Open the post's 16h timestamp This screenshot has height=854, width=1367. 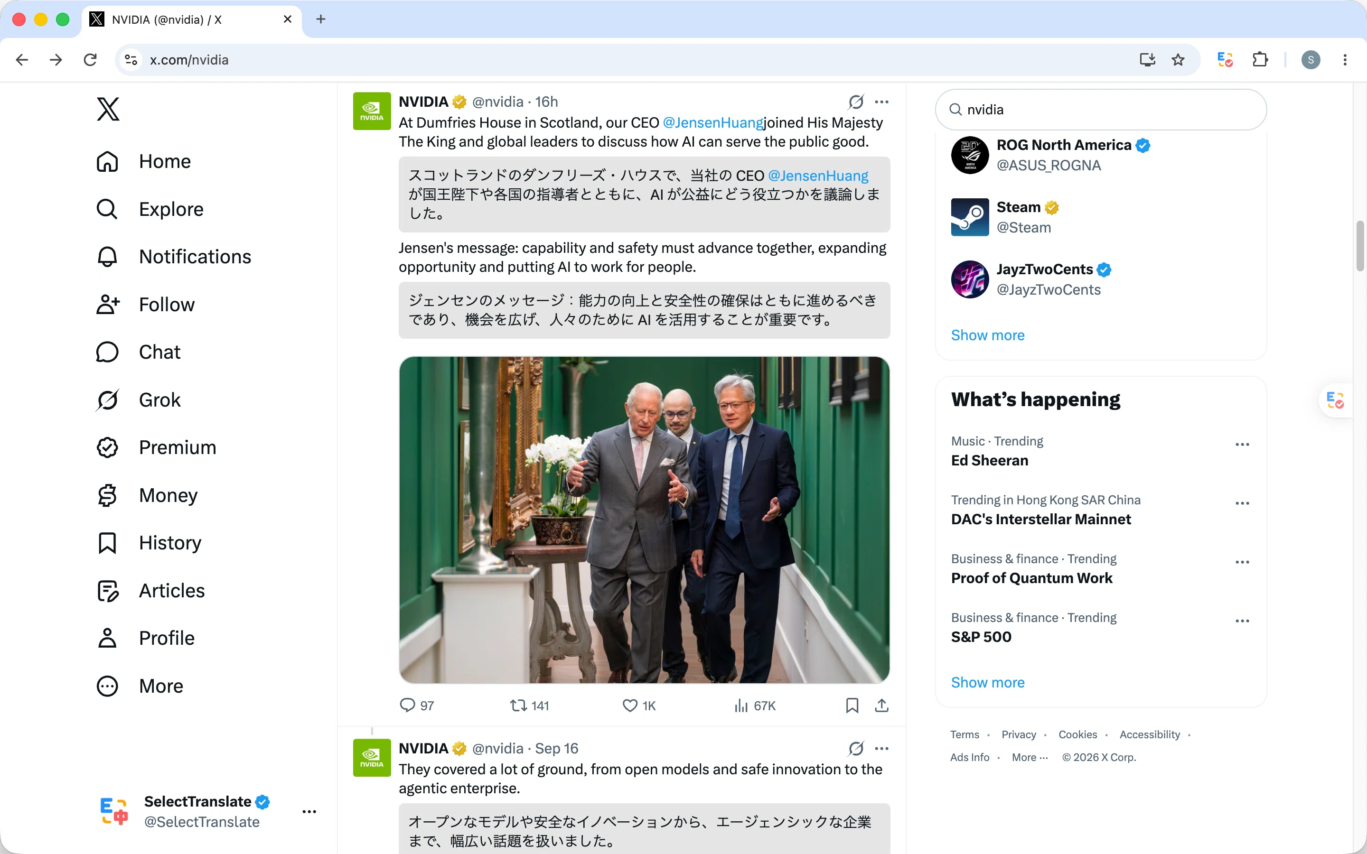[x=546, y=102]
